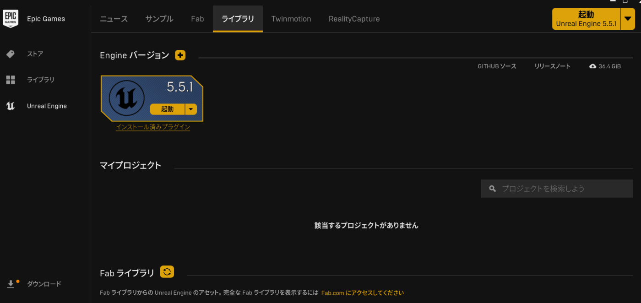Click the マイプロジェクト heading

click(x=130, y=165)
